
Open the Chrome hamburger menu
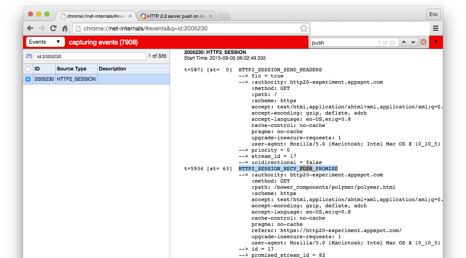(436, 28)
